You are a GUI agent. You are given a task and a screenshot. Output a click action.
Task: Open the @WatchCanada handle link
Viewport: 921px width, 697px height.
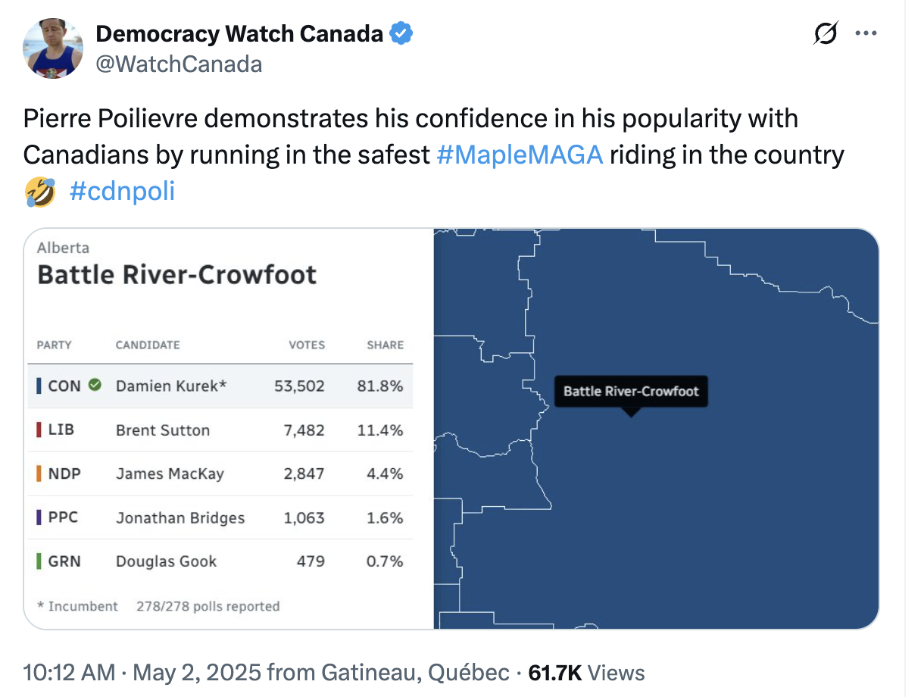click(x=179, y=64)
